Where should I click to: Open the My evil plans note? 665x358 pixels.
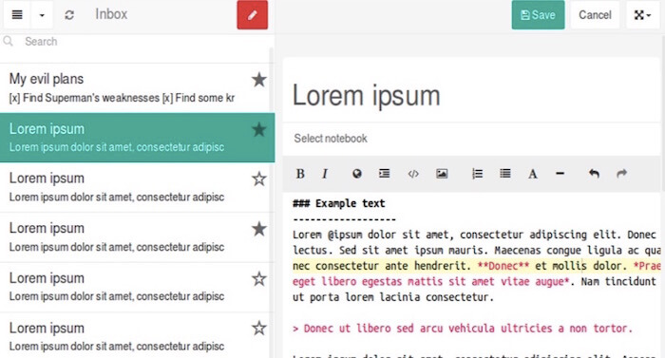tap(135, 87)
